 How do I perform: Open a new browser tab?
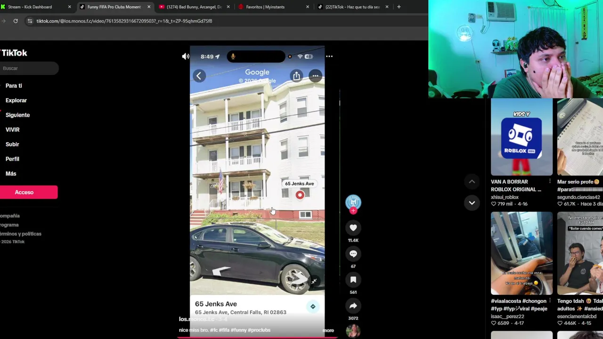[x=399, y=7]
